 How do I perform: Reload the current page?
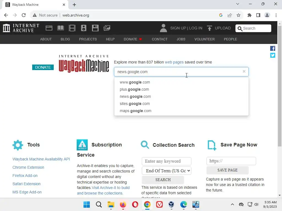[x=24, y=15]
